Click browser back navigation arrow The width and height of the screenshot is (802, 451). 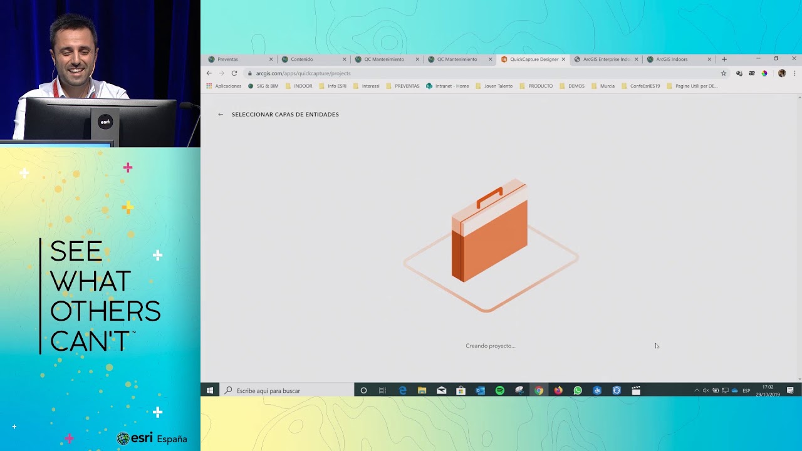[209, 73]
